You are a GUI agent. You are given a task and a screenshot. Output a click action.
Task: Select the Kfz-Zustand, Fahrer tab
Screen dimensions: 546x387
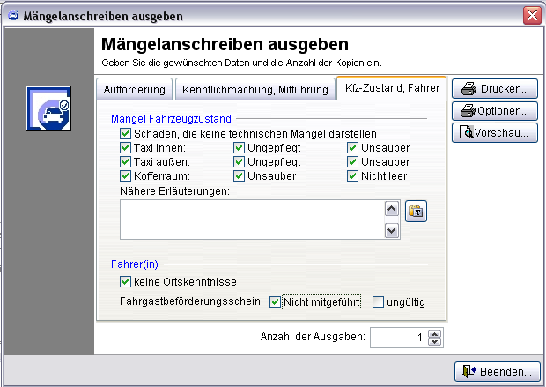393,88
